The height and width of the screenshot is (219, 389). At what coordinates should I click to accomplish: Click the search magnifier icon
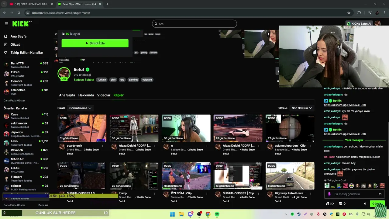pos(156,24)
